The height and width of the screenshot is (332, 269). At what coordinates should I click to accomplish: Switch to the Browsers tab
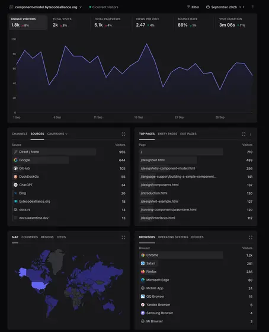pyautogui.click(x=147, y=237)
